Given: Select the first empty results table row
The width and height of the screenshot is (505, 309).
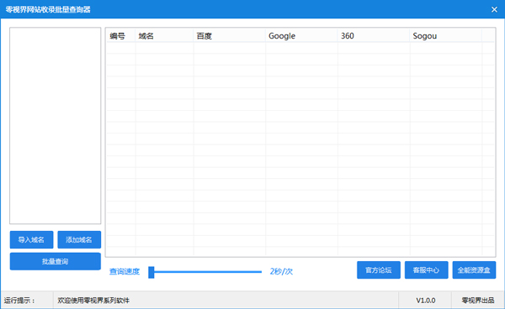Looking at the screenshot, I should (x=300, y=48).
